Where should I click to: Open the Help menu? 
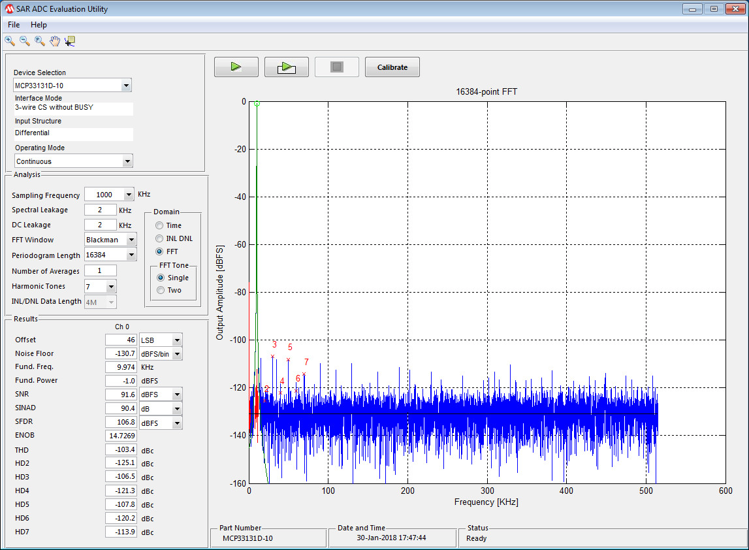(x=39, y=25)
